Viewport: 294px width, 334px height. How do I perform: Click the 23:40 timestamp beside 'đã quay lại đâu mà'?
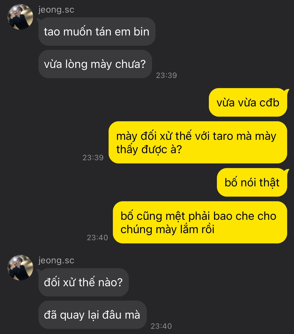click(161, 326)
